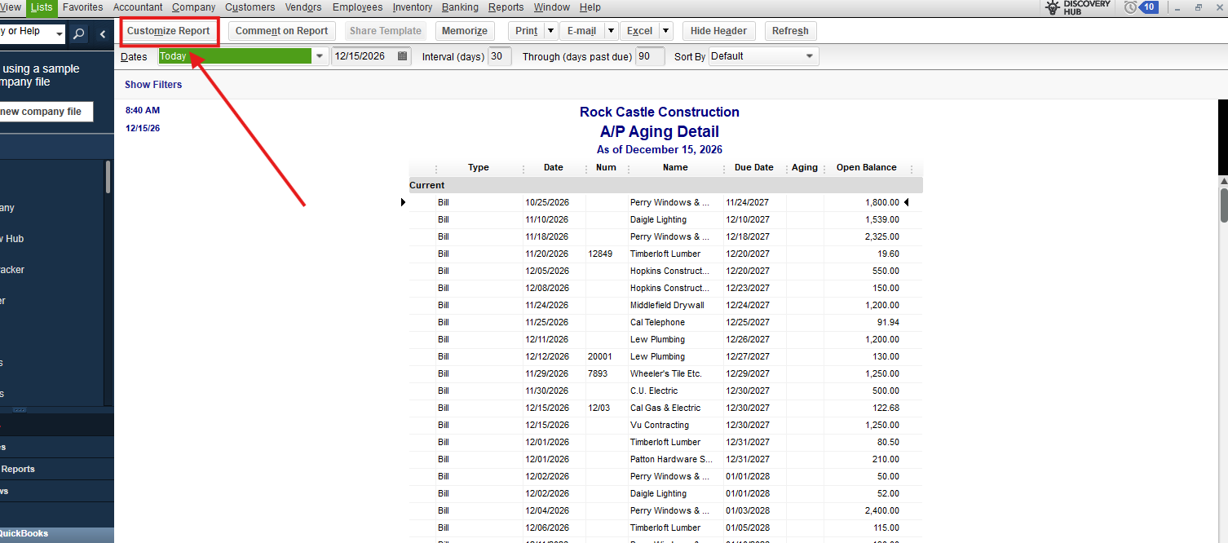The width and height of the screenshot is (1228, 543).
Task: Click the Excel button
Action: (639, 31)
